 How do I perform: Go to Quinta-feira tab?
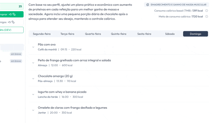pyautogui.click(x=118, y=34)
